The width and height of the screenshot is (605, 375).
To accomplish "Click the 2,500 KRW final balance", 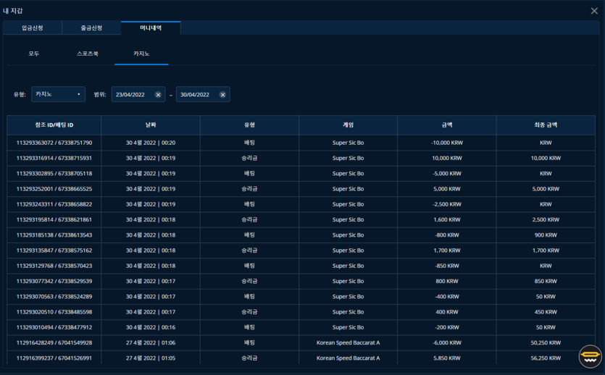I will [x=546, y=219].
